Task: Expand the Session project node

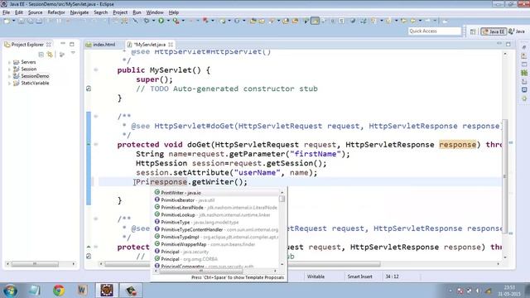Action: (x=9, y=70)
